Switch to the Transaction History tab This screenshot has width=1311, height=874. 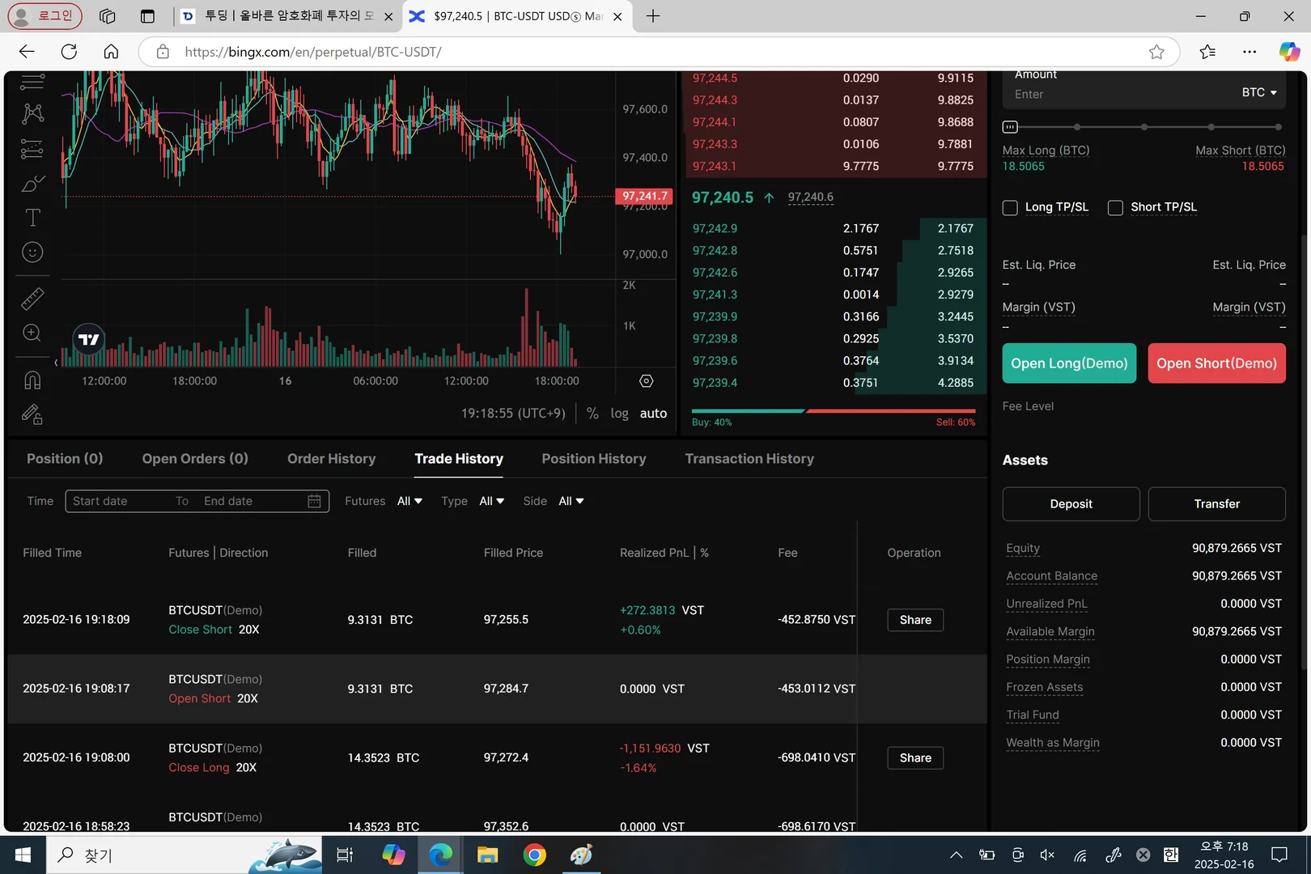coord(749,459)
